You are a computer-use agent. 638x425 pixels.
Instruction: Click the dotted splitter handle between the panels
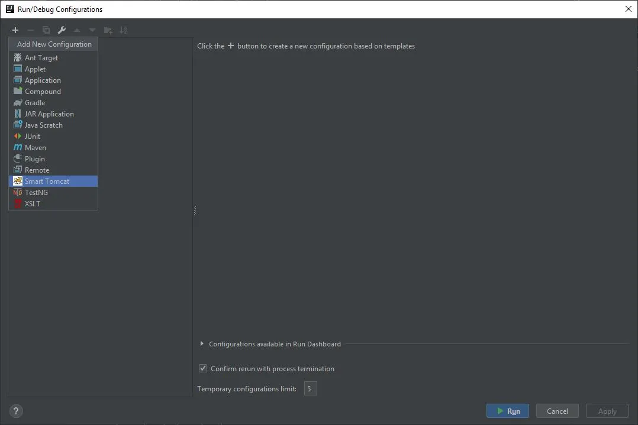click(195, 210)
